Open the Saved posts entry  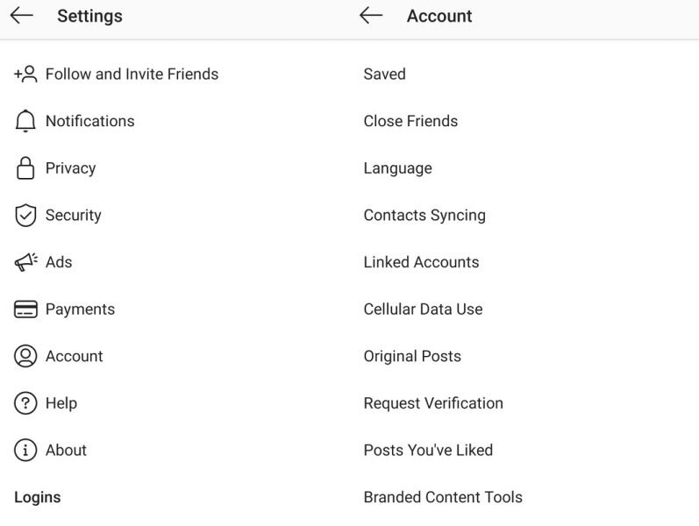[x=384, y=75]
